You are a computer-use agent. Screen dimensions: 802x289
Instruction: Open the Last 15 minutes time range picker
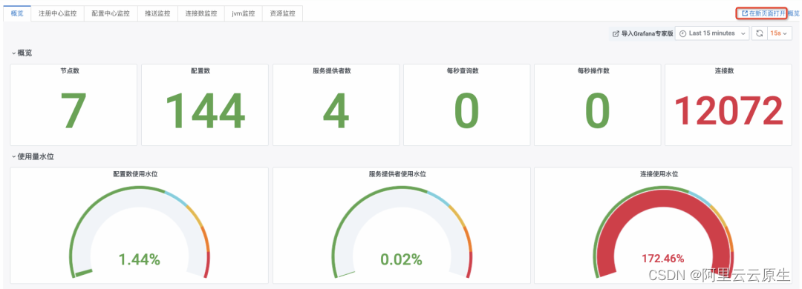712,33
